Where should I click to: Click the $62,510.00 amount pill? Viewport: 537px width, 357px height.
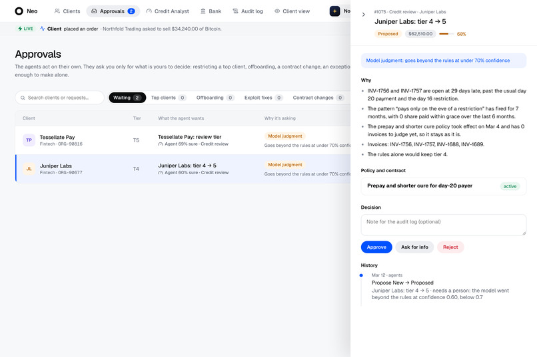420,34
